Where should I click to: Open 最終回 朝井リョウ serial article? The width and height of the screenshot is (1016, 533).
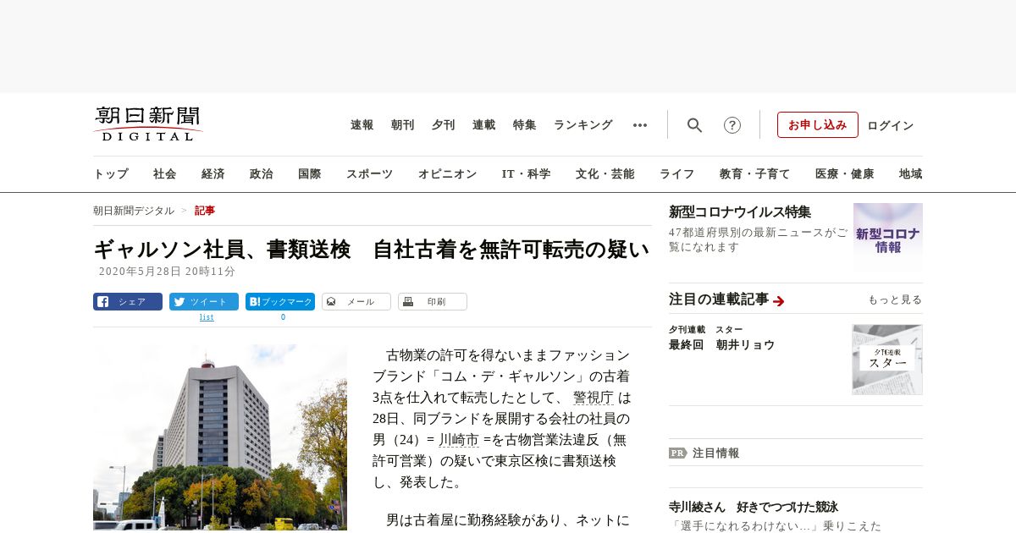point(721,345)
